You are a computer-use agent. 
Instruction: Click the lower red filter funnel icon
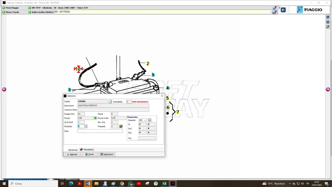click(275, 13)
